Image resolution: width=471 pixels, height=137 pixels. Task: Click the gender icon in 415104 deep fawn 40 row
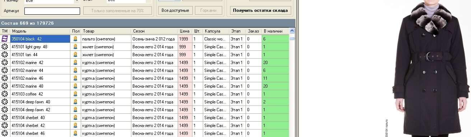(x=75, y=102)
